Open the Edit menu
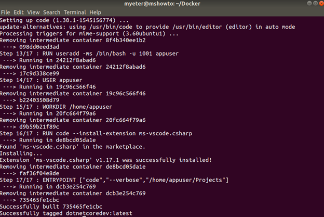Viewport: 324px width, 217px height. [19, 12]
